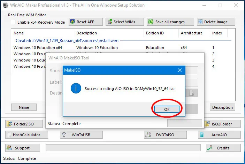Screen dimensions: 245x164
Task: Enable x64 Recovery Mode checkbox
Action: 13,22
